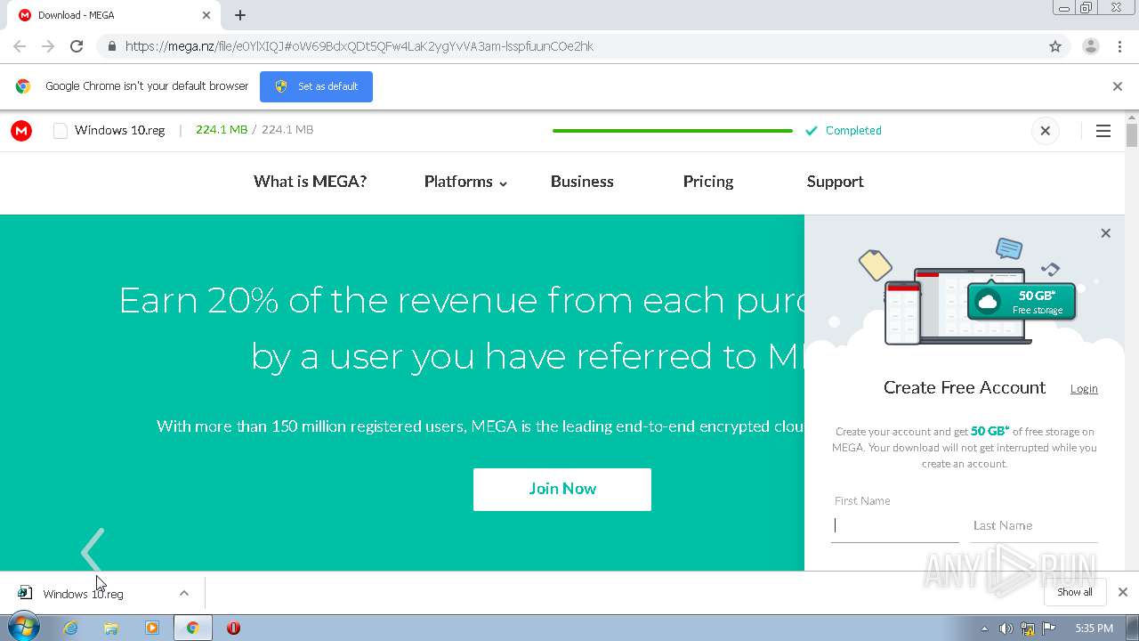1139x641 pixels.
Task: Click the Join Now button
Action: 562,489
